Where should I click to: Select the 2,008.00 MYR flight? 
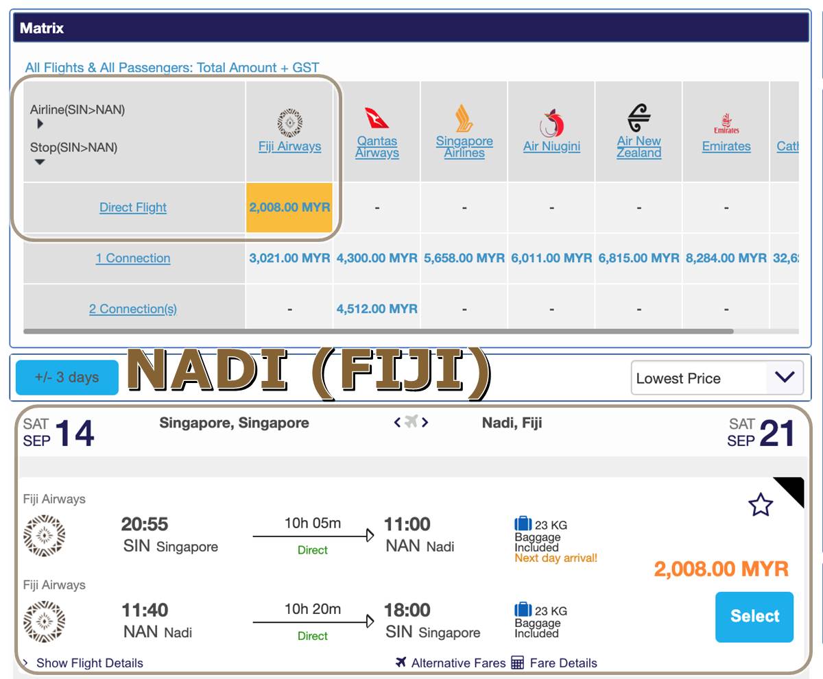pos(754,617)
